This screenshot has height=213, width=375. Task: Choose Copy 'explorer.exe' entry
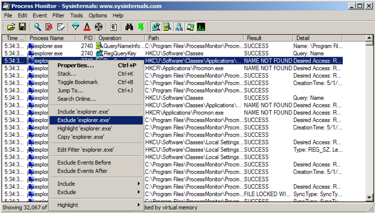coord(96,137)
